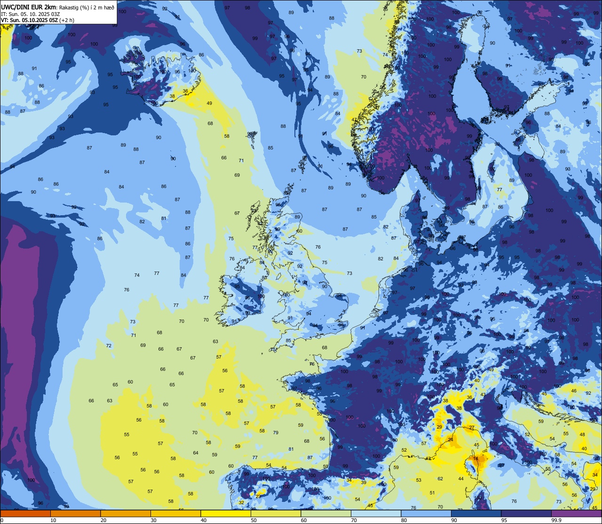Click the humidity value 64 in the Atlantic
Screen dimensions: 602x524
pyautogui.click(x=196, y=453)
